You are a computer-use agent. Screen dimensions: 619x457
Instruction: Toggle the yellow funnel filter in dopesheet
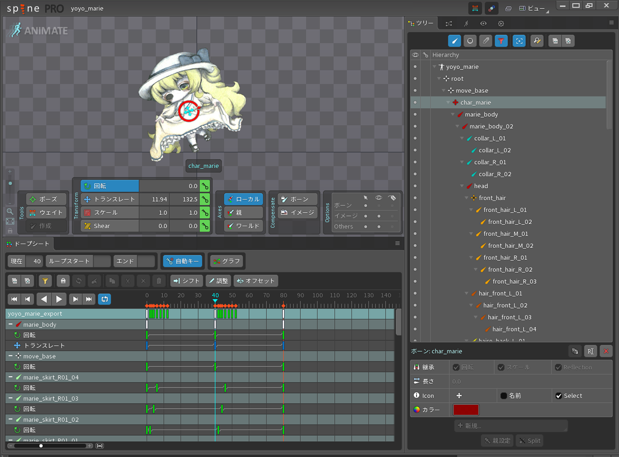tap(45, 281)
